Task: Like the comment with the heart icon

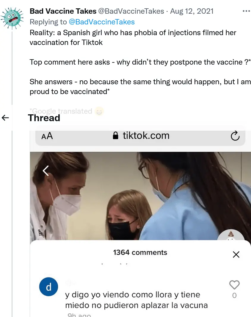Action: (x=234, y=285)
